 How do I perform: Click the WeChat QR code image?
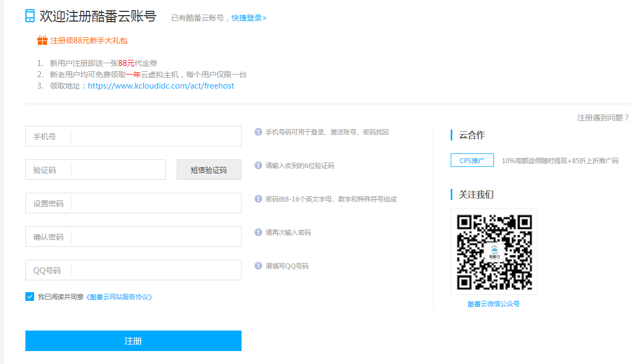(x=494, y=252)
